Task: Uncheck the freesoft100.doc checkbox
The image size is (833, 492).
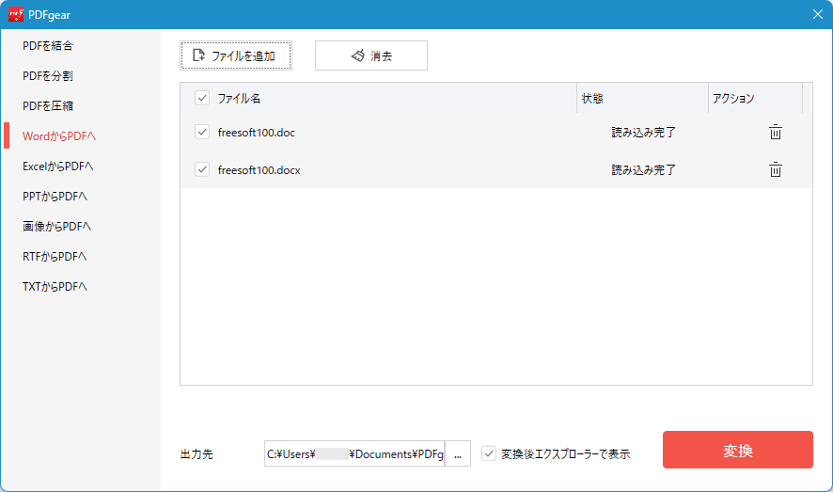Action: [202, 132]
